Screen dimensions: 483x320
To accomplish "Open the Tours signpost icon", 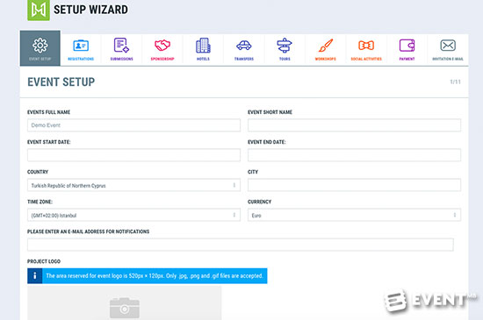I will click(285, 46).
